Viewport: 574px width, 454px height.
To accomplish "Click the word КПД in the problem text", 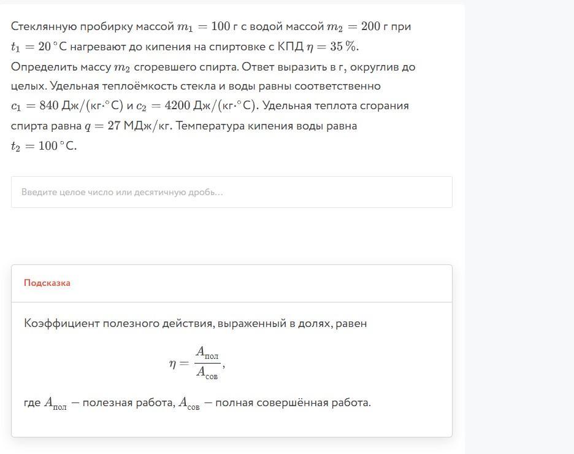I will pos(291,47).
